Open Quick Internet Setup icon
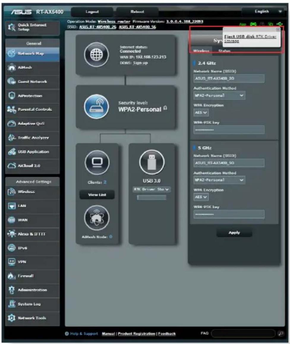Viewport: 290px width, 344px height. coord(11,27)
